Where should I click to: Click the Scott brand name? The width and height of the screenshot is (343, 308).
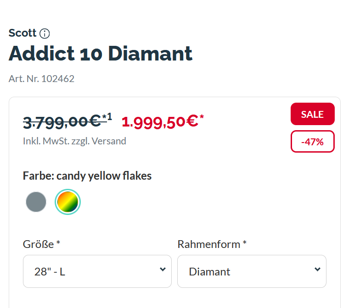tap(22, 33)
